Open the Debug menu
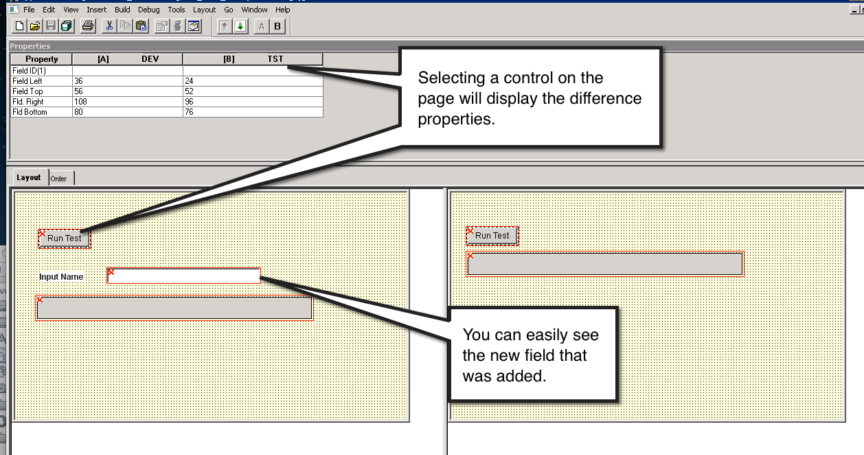The image size is (864, 455). pos(149,10)
